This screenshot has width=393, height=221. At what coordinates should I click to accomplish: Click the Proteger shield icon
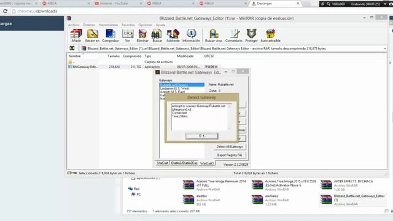coord(251,36)
